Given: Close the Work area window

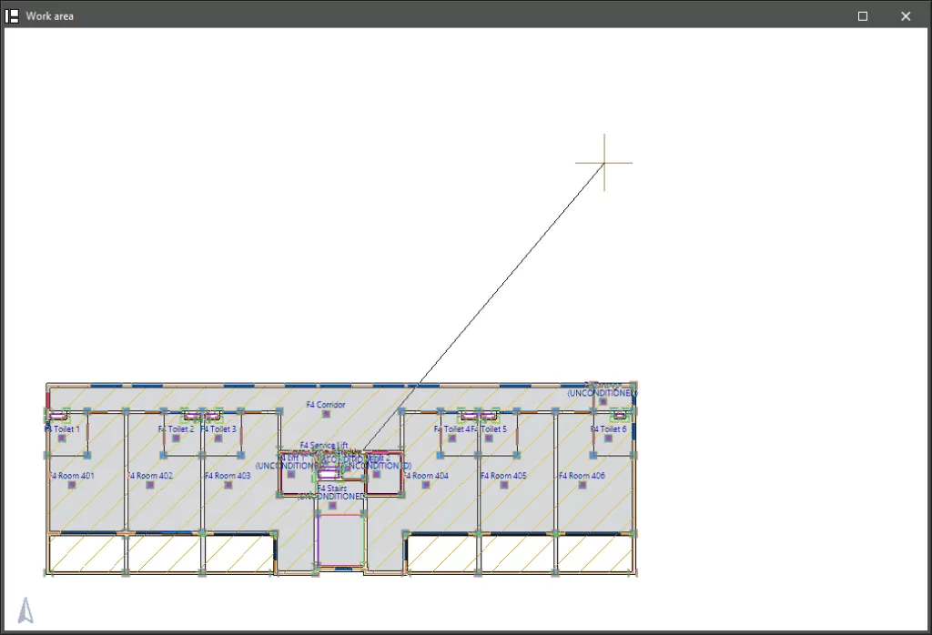Looking at the screenshot, I should pos(906,15).
